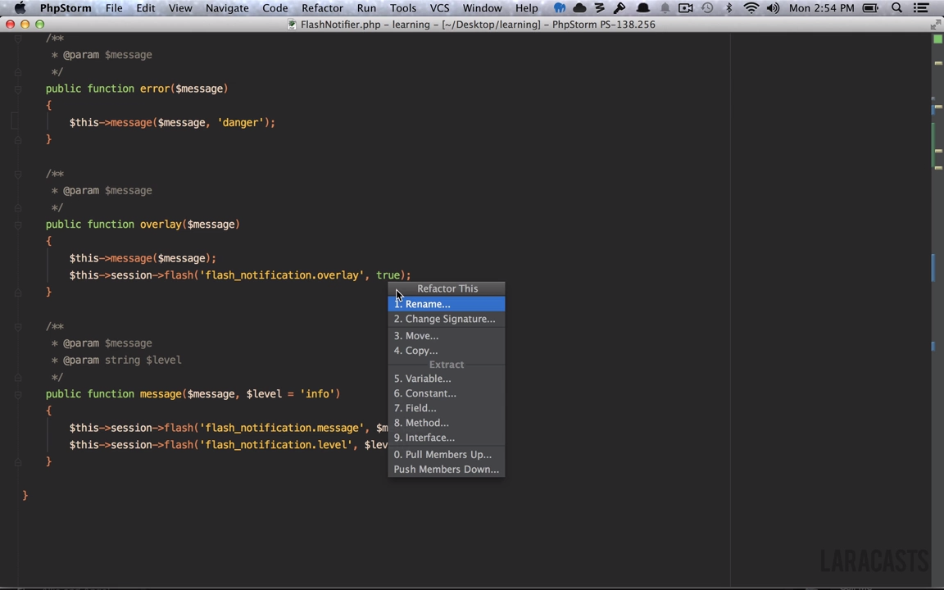The width and height of the screenshot is (944, 590).
Task: Open the Window menu
Action: [482, 8]
